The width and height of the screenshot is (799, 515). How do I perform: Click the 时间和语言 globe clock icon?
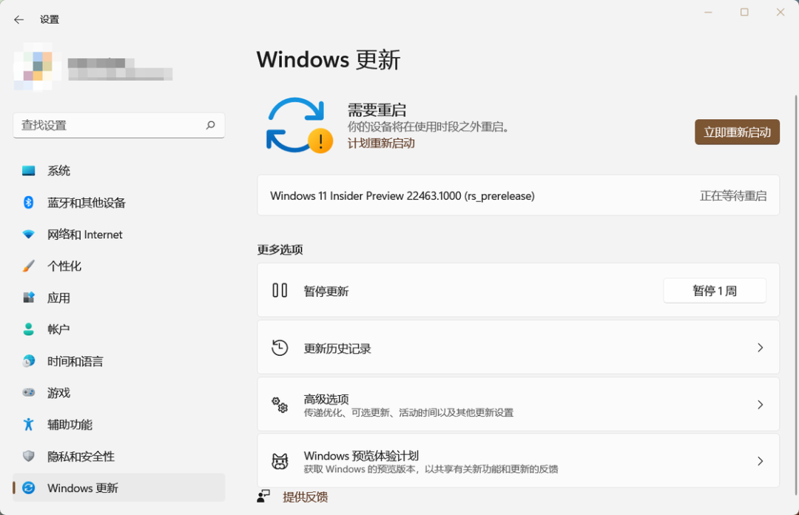click(29, 361)
